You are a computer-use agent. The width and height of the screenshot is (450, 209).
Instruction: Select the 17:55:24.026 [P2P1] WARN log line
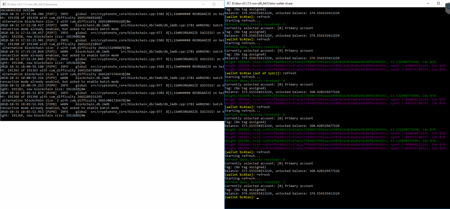point(111,52)
